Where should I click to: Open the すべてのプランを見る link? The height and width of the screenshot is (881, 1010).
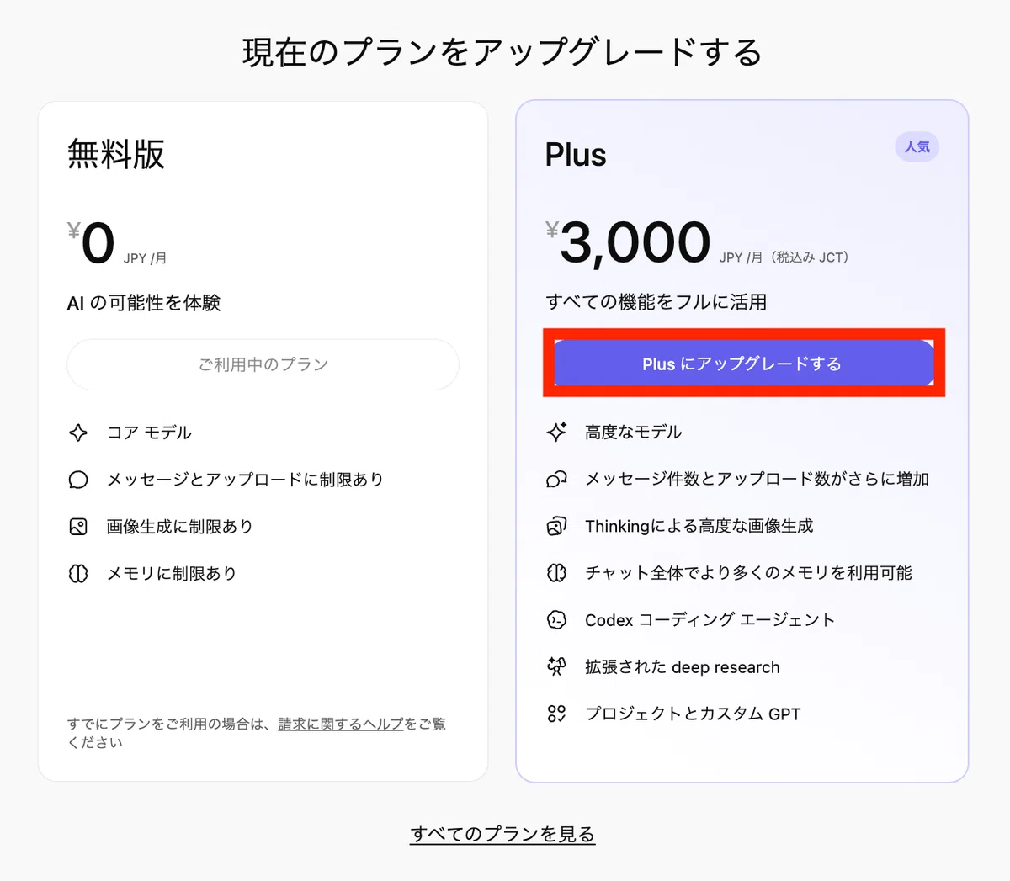point(502,834)
